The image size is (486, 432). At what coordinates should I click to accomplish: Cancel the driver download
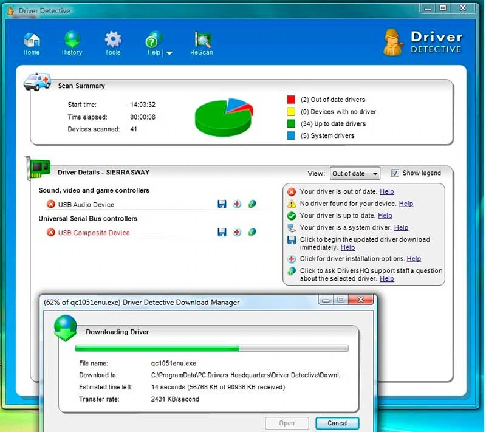point(337,423)
